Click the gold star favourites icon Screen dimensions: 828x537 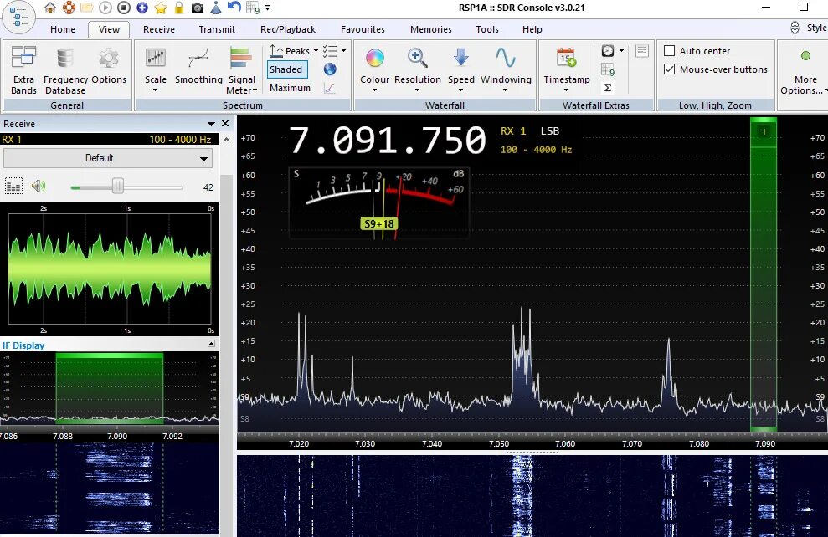click(x=161, y=8)
